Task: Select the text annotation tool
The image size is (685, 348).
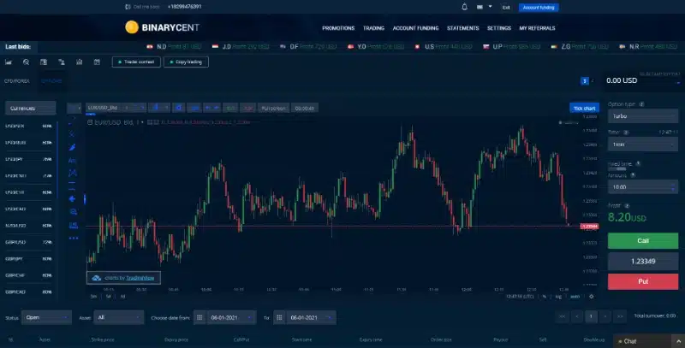Action: click(x=73, y=161)
